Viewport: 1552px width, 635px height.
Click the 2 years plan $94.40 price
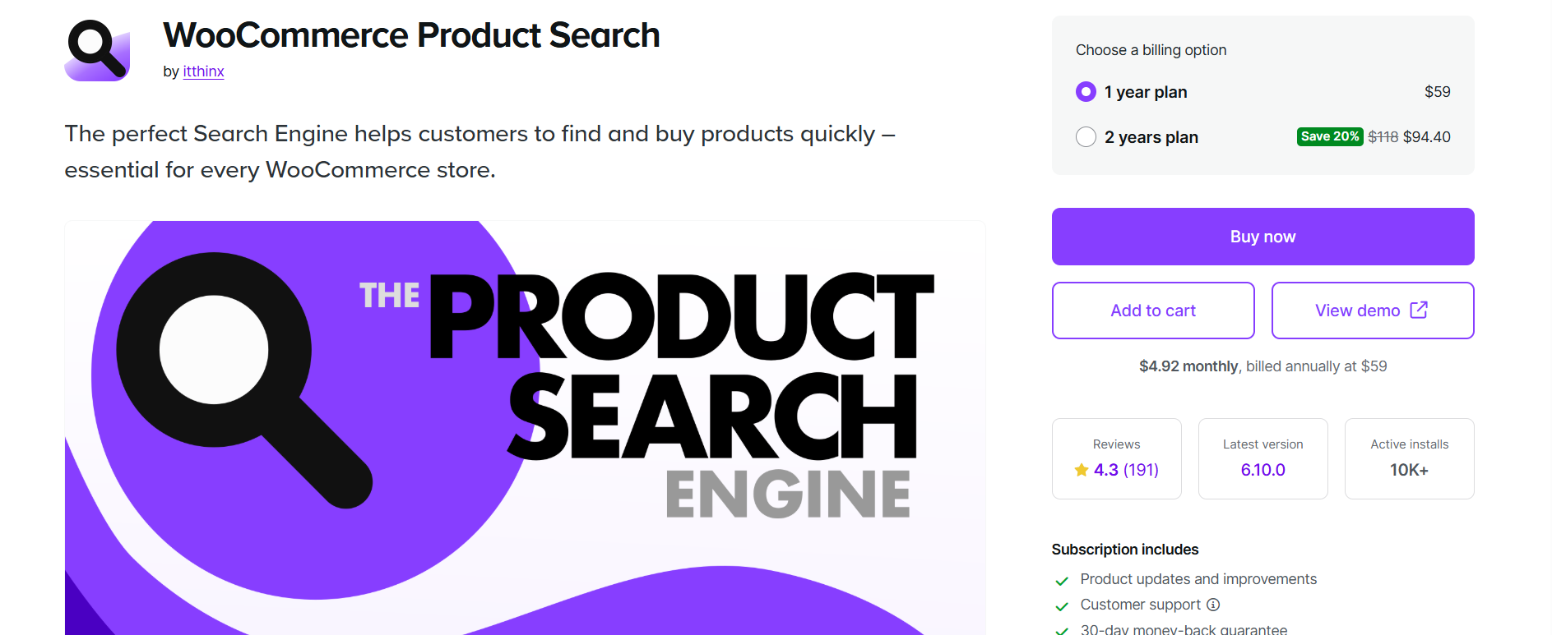(1426, 137)
